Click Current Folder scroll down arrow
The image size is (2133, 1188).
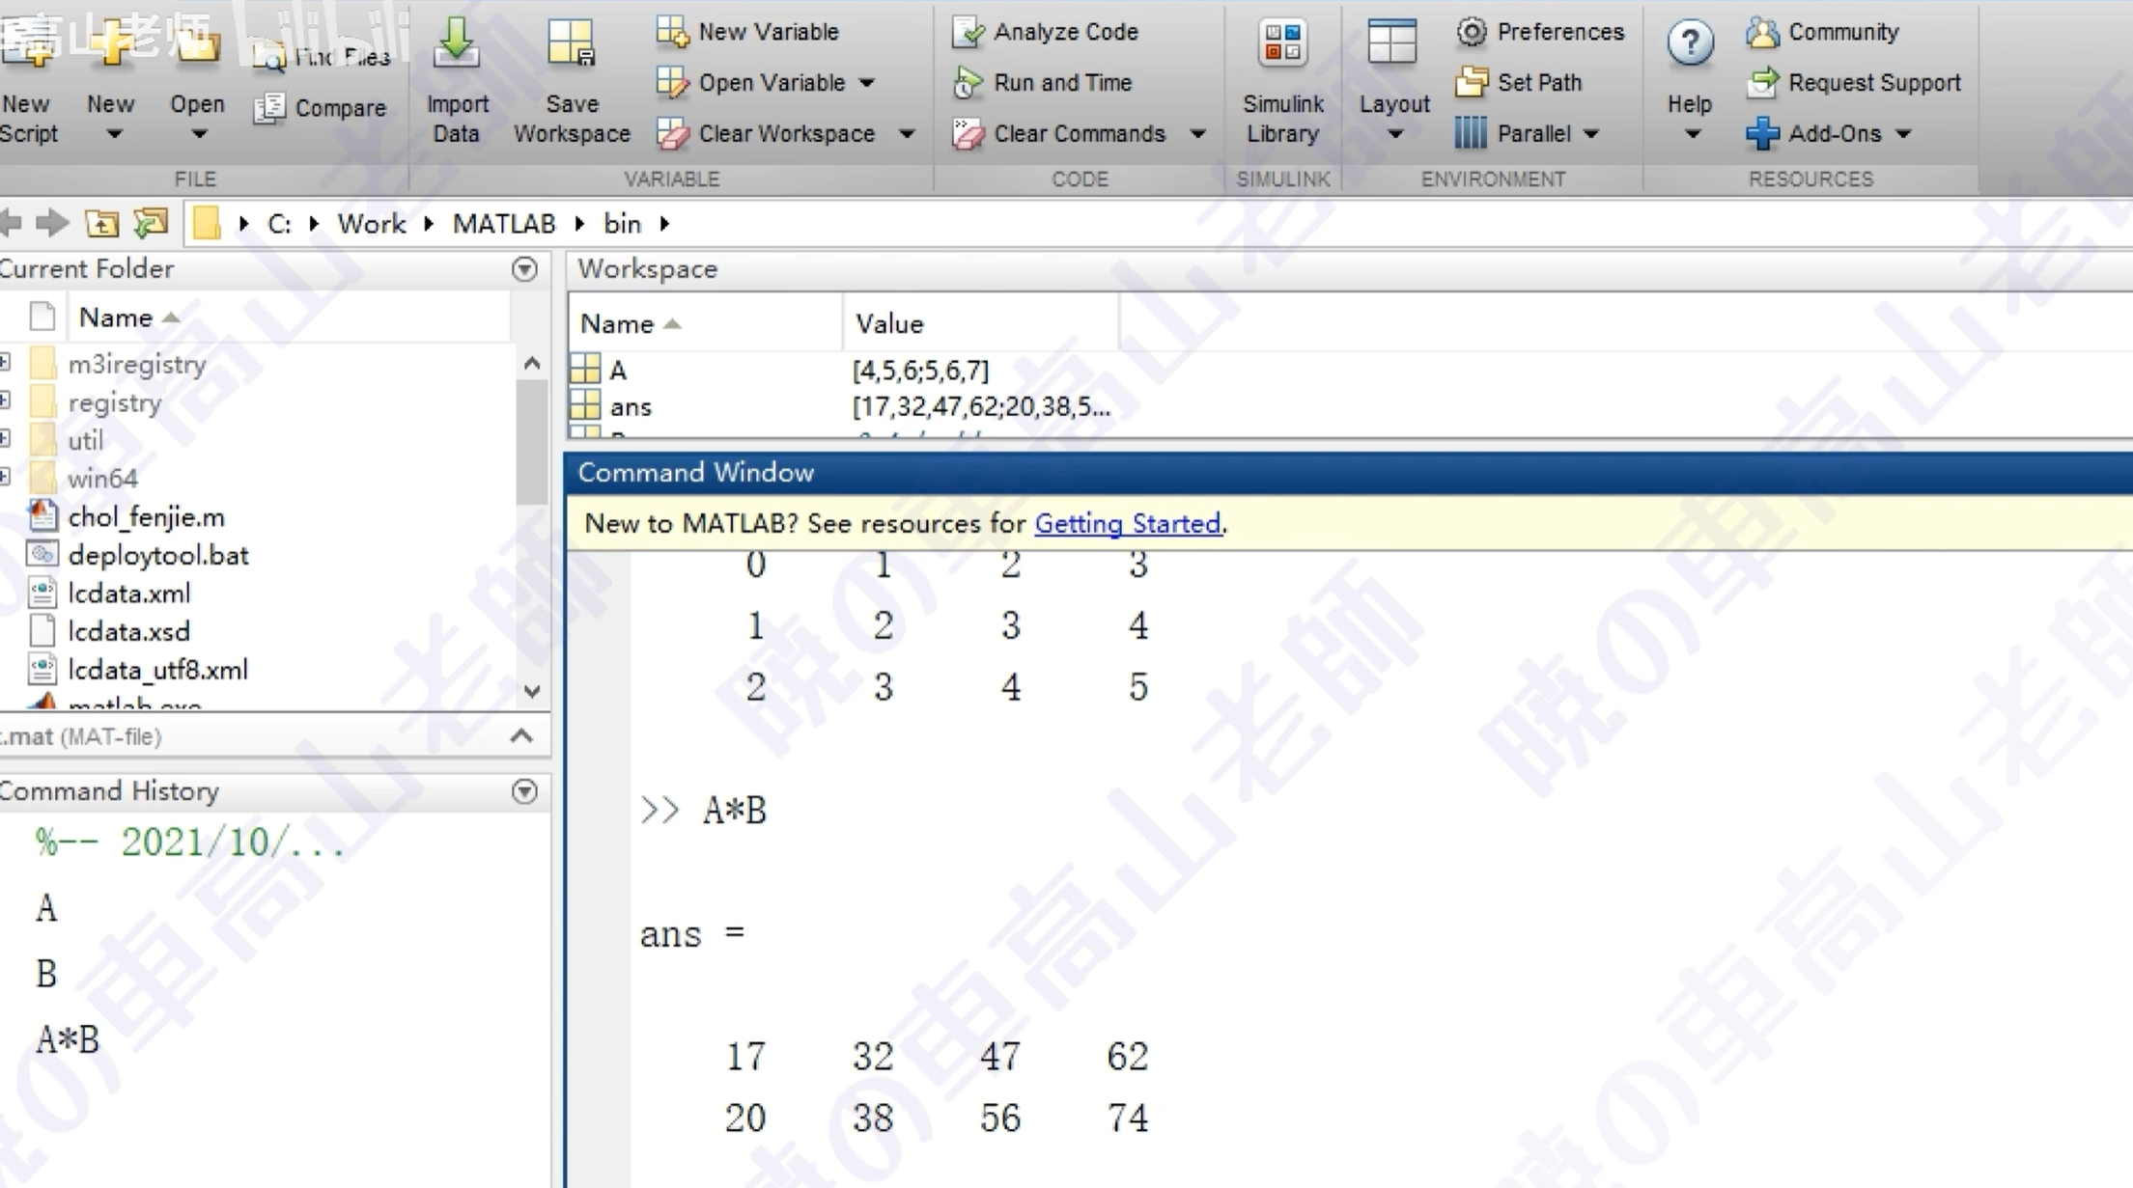tap(531, 691)
